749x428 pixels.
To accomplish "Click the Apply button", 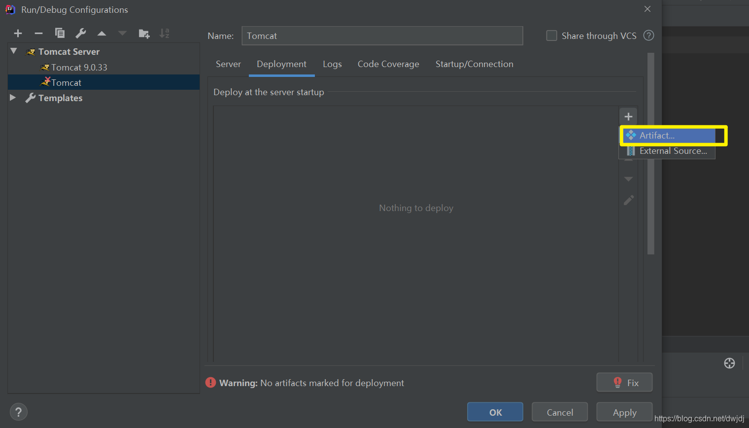I will [x=624, y=412].
